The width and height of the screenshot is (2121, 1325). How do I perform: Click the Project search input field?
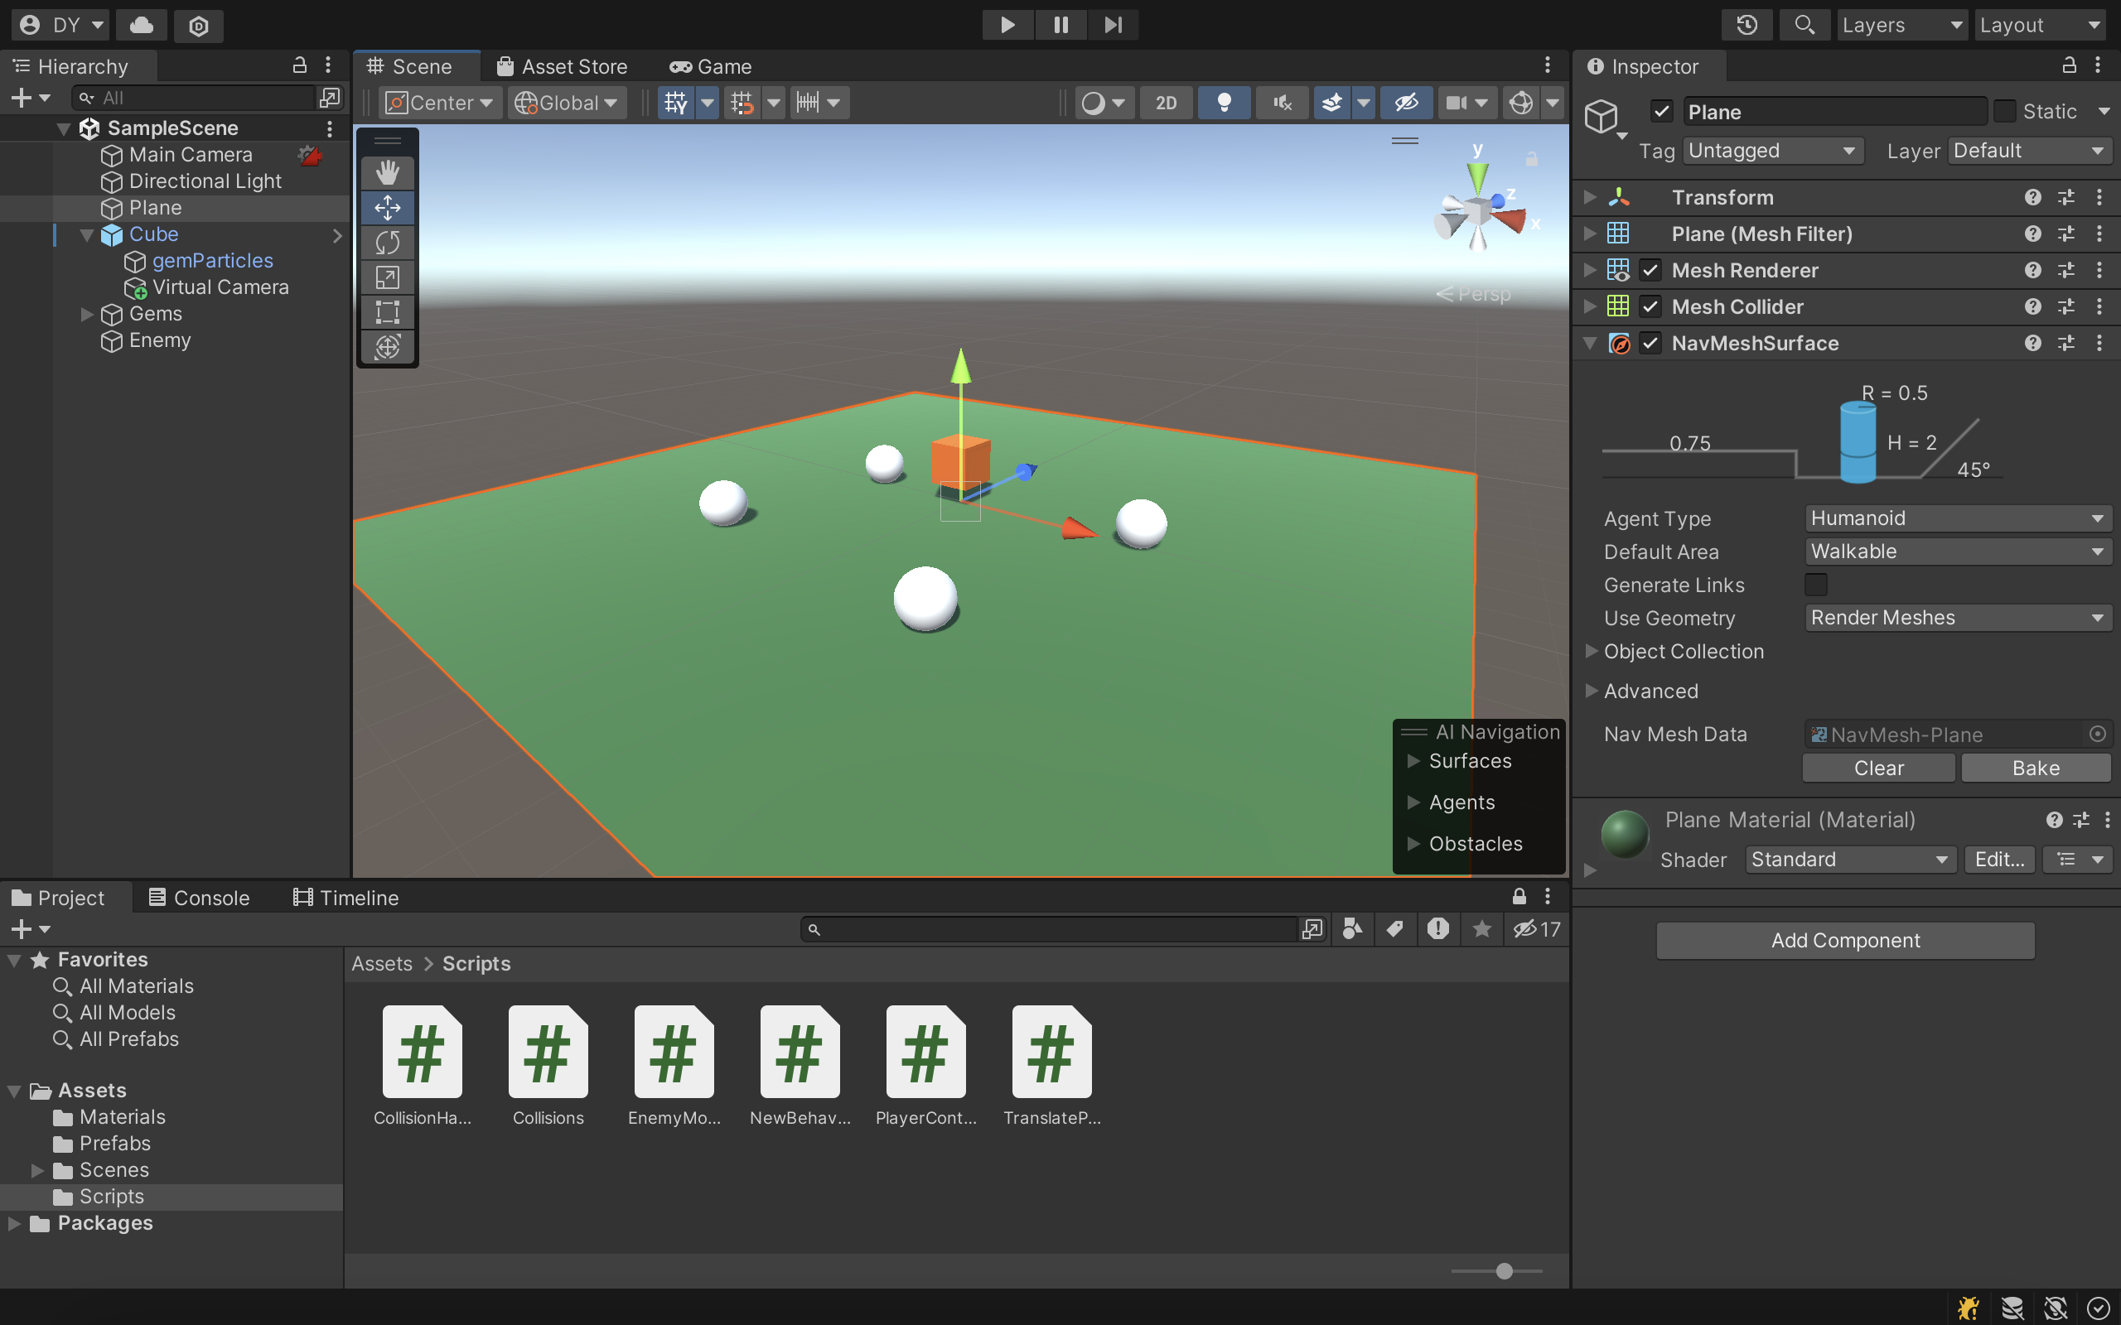click(1050, 929)
